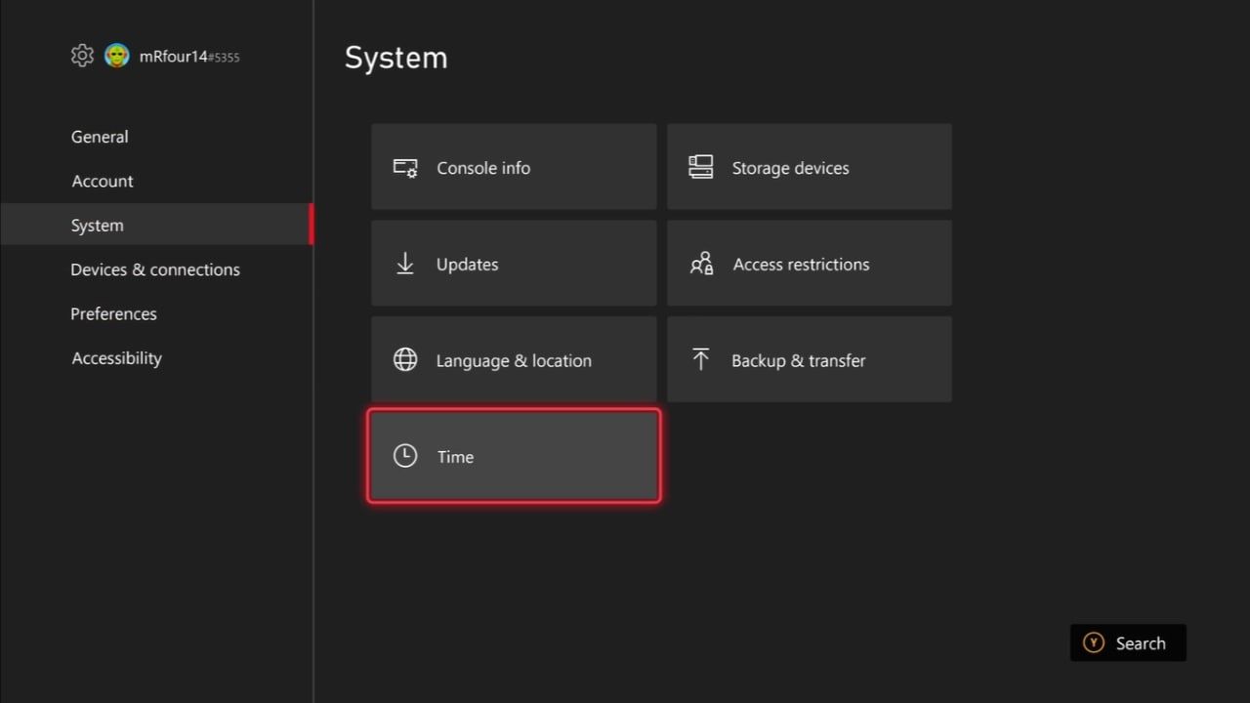Click the gamertag mRfour14#5355 label
The image size is (1250, 703).
pyautogui.click(x=187, y=56)
